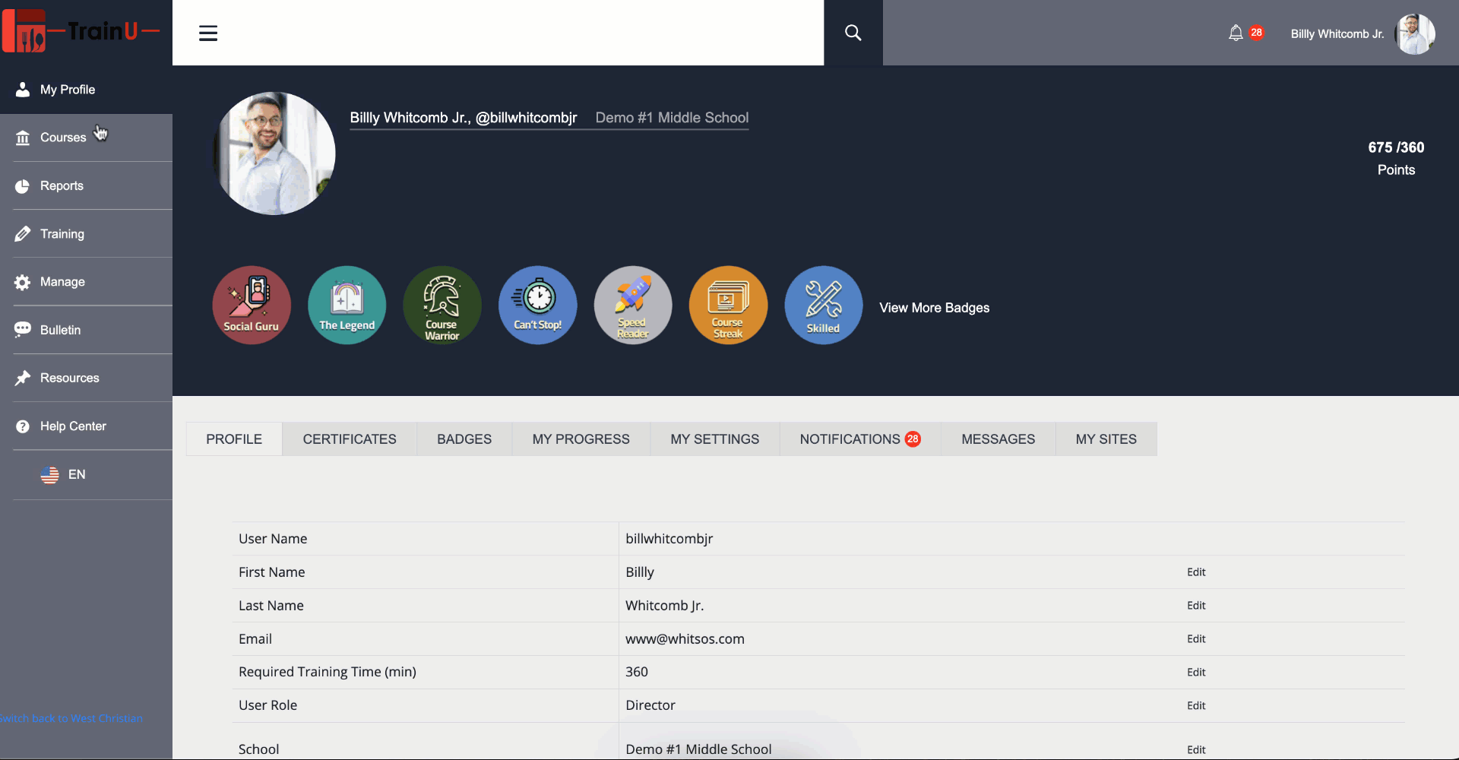Go to Courses in the sidebar
This screenshot has height=760, width=1459.
coord(63,138)
